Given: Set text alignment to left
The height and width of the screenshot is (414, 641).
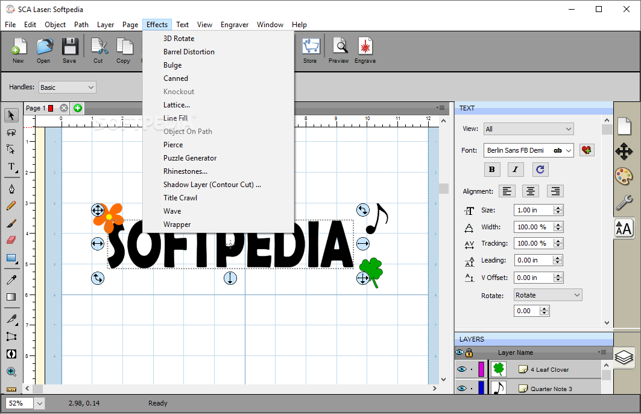Looking at the screenshot, I should click(x=507, y=191).
